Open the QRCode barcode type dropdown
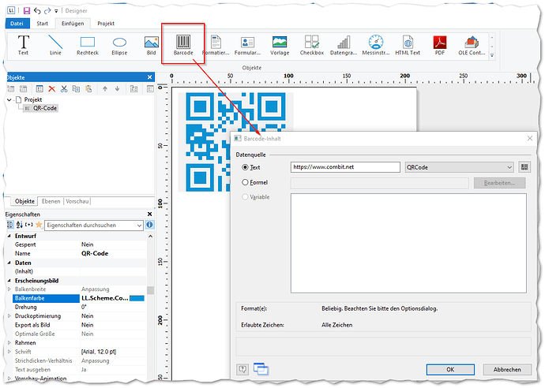 (x=459, y=167)
